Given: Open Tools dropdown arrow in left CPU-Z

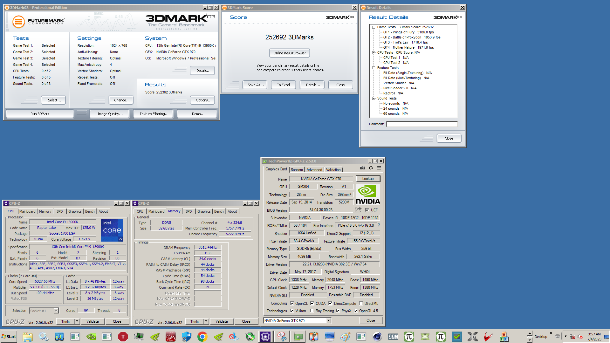Looking at the screenshot, I should 77,321.
